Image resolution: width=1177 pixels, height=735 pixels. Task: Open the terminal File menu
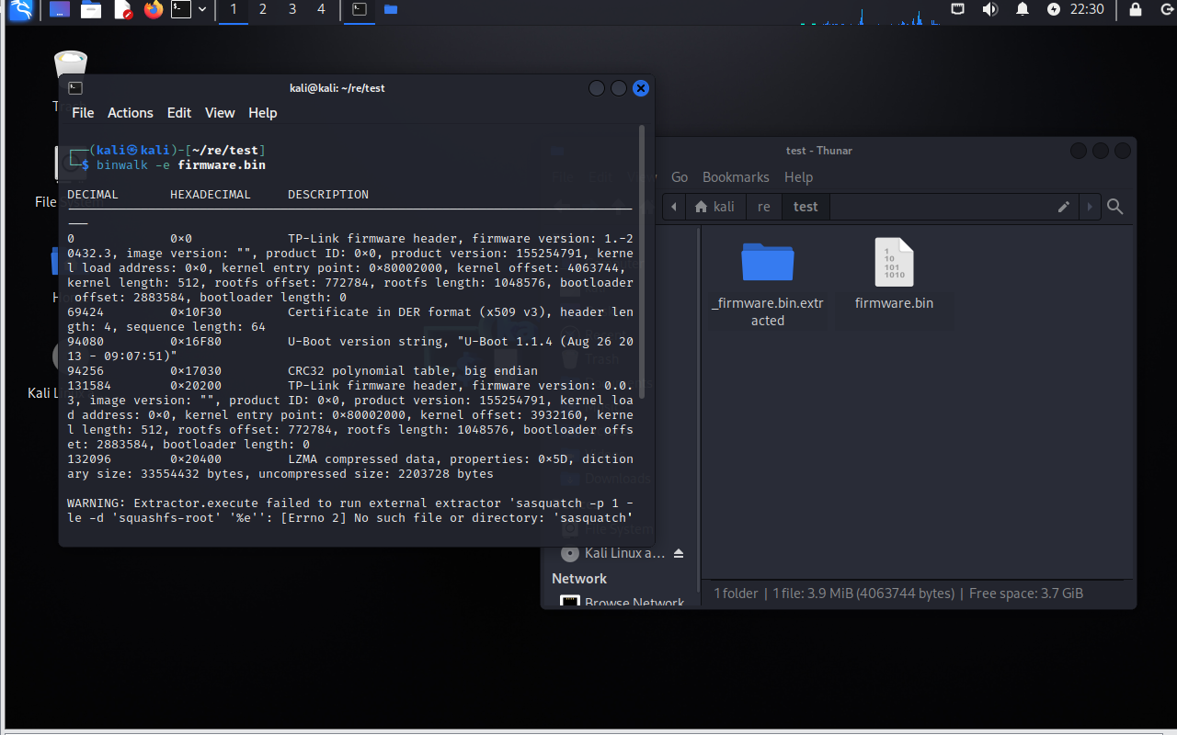83,113
